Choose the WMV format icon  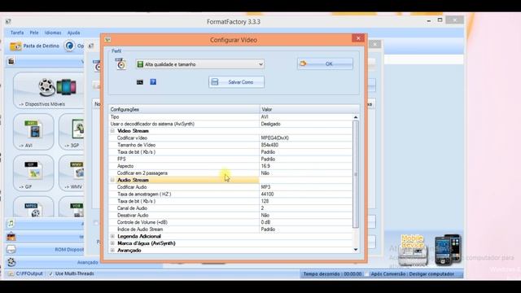[77, 170]
